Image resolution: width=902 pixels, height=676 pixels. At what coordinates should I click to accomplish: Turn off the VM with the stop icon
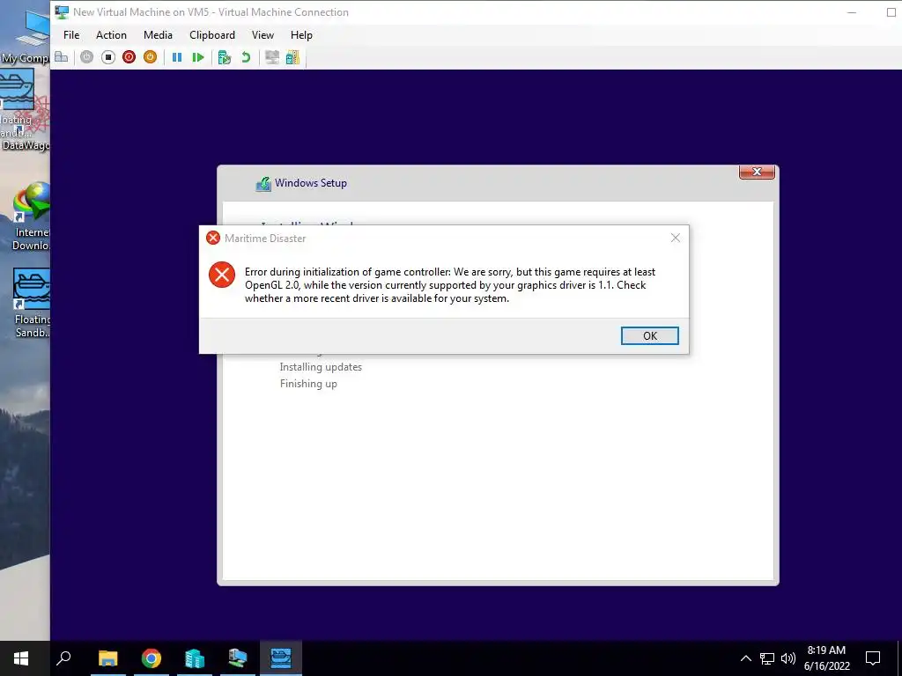click(108, 57)
